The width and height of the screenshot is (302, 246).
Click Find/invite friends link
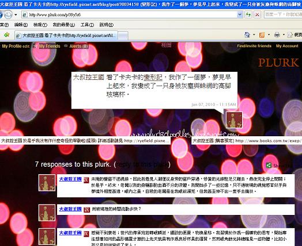tap(254, 46)
